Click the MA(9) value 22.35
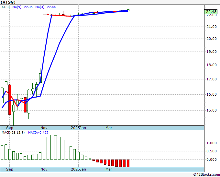Screen dimensions: 220x177 click(28, 7)
